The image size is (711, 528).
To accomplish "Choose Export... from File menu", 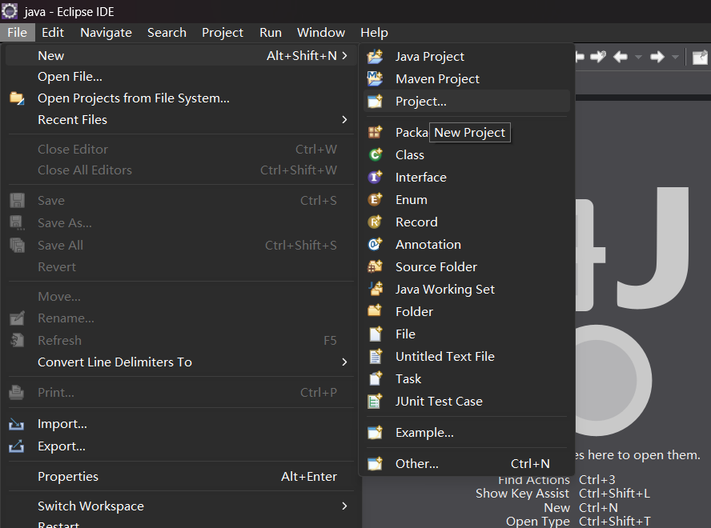I will (x=180, y=446).
